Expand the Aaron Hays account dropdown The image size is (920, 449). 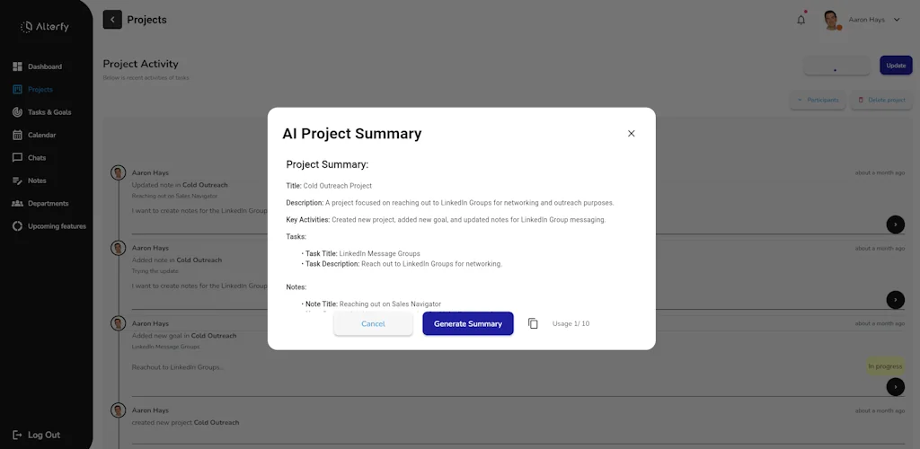[x=897, y=20]
